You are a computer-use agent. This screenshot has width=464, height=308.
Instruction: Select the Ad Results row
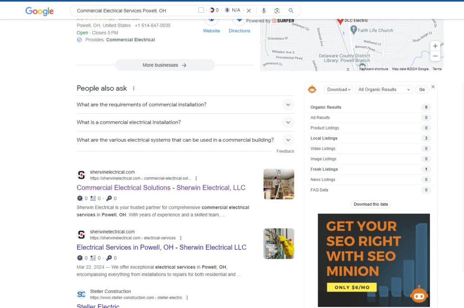(370, 117)
